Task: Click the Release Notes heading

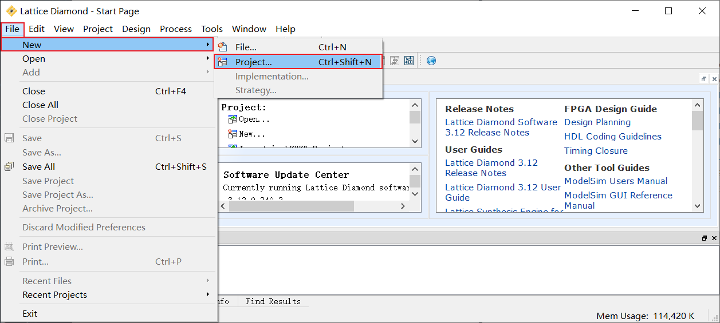Action: (x=479, y=109)
